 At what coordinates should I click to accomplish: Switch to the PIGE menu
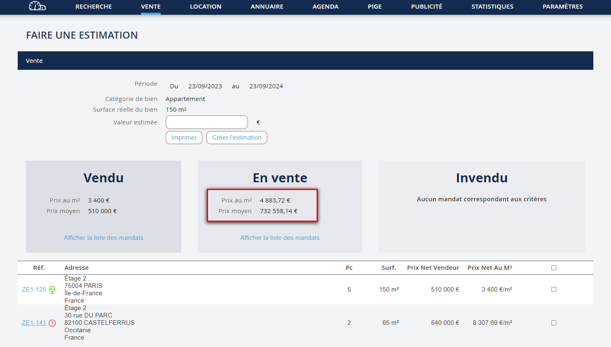(375, 7)
